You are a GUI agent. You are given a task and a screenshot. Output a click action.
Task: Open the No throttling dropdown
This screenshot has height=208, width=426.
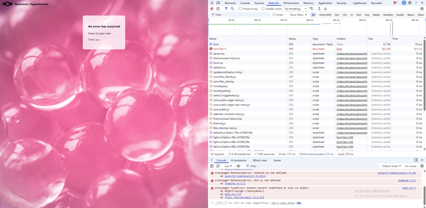coord(295,9)
